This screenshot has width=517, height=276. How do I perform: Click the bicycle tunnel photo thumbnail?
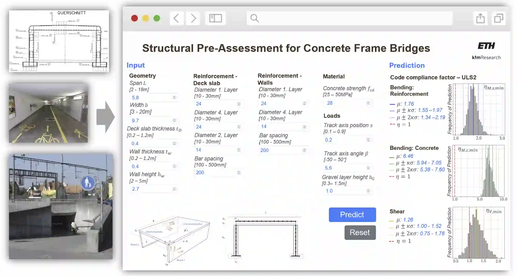48,113
